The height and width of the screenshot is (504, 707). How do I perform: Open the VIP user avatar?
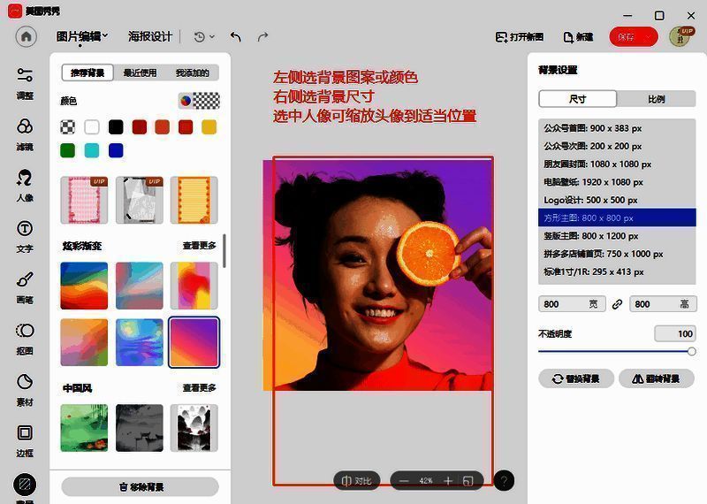680,36
